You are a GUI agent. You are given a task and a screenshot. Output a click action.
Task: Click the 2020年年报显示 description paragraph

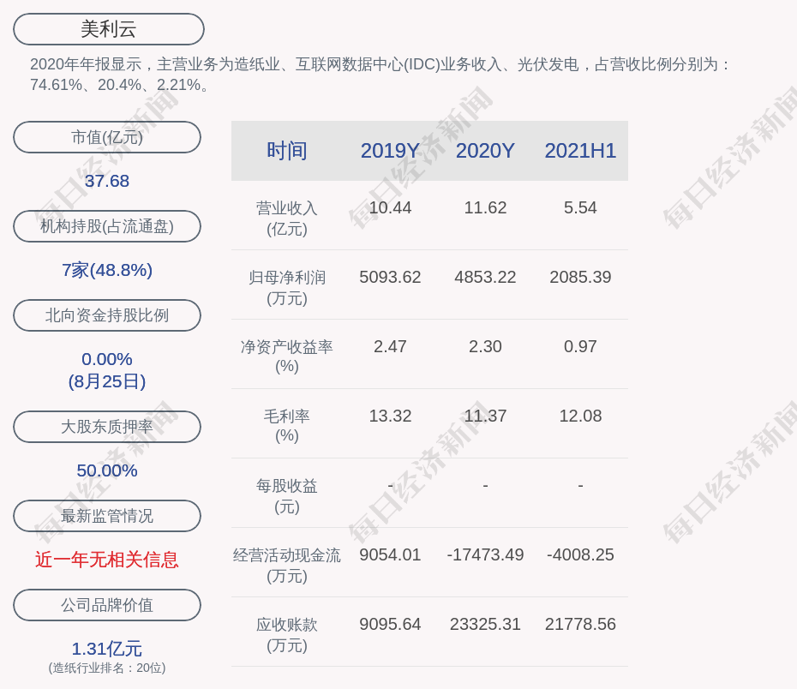(x=381, y=75)
